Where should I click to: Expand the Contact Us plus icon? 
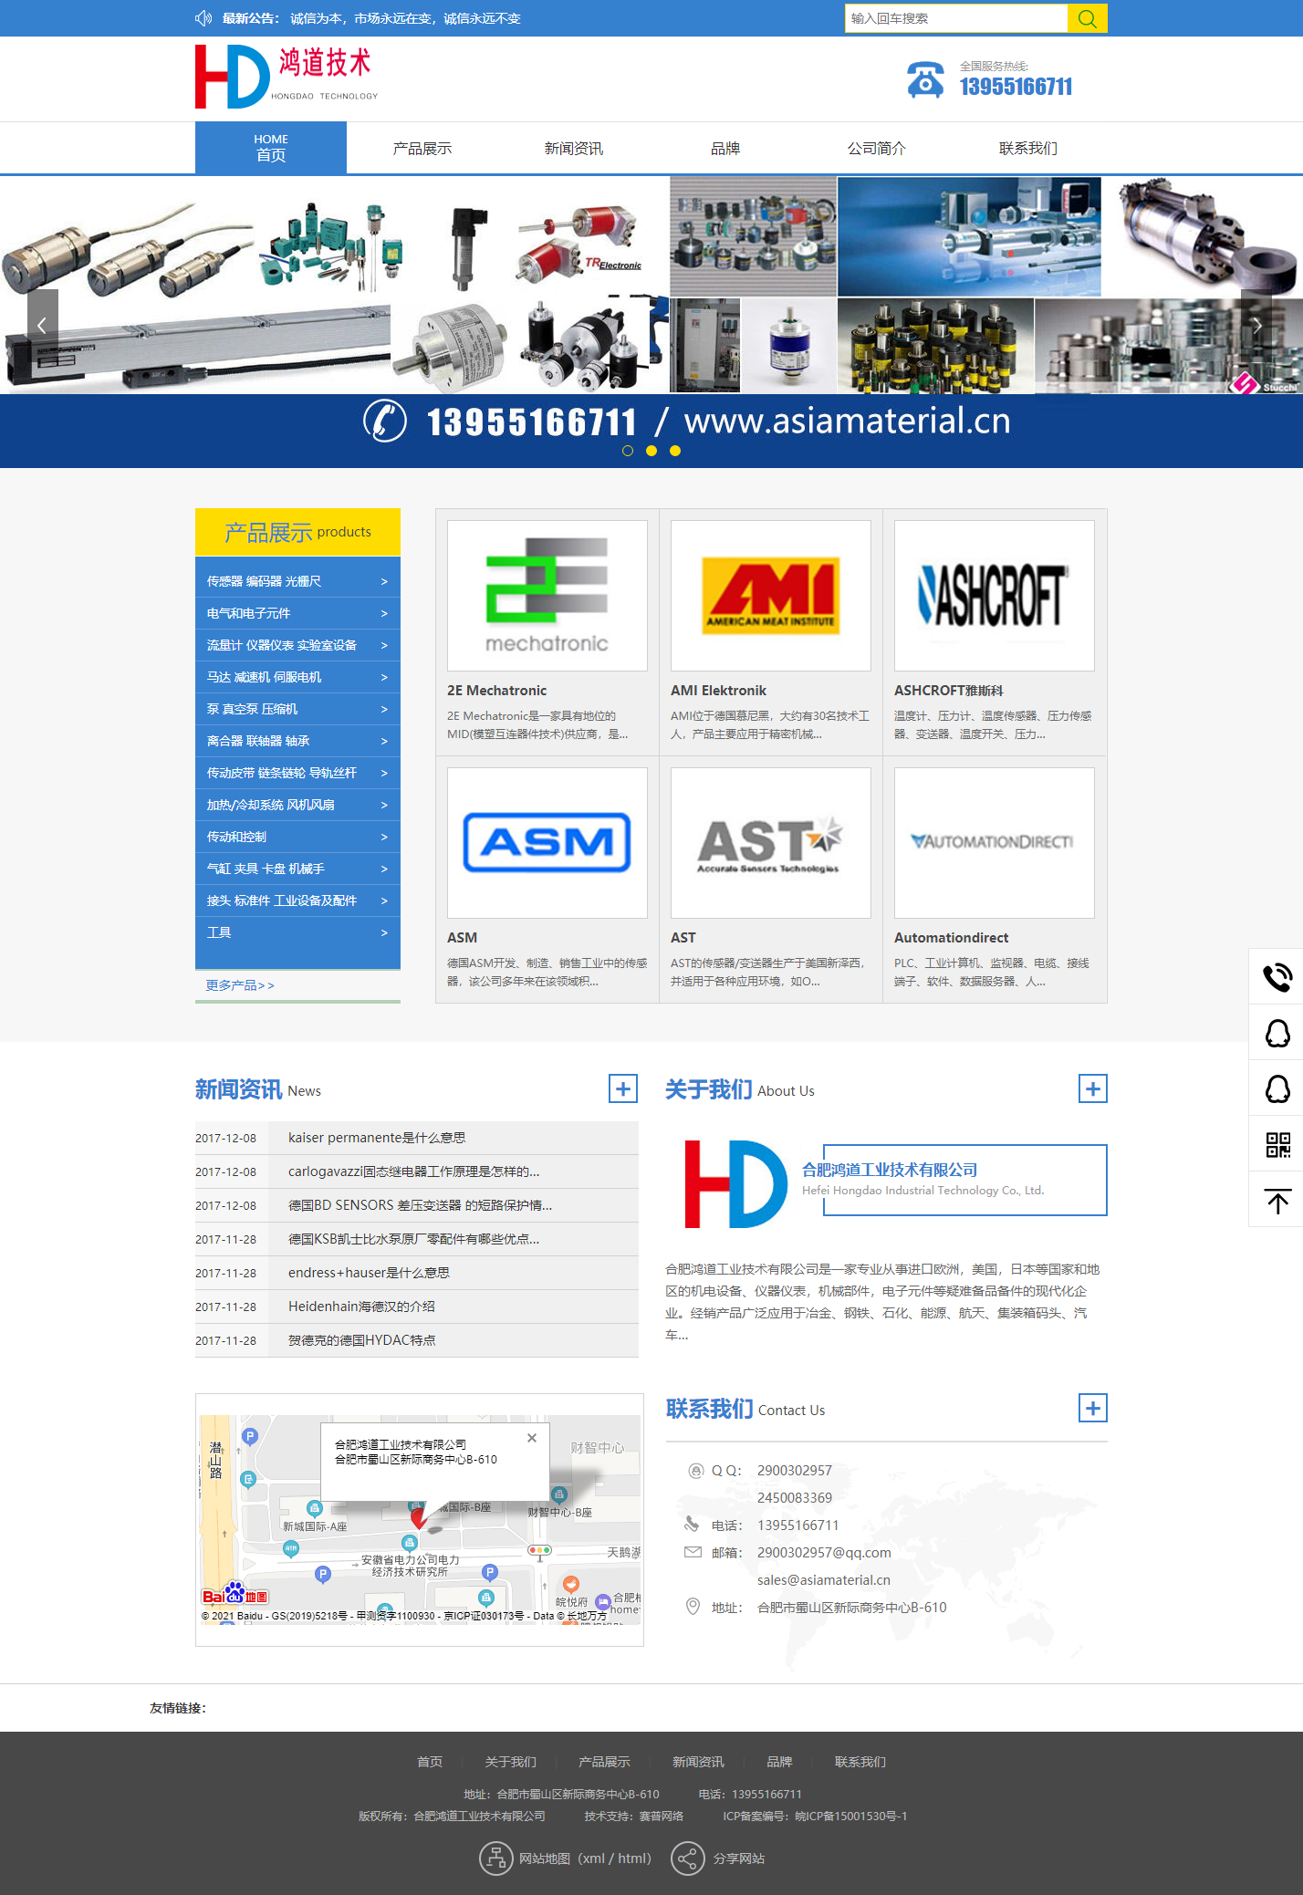pos(1093,1408)
